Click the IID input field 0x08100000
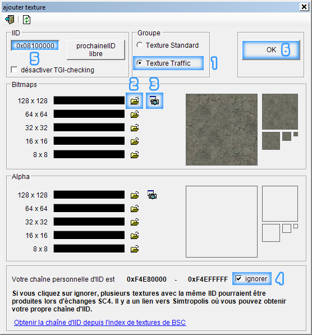The height and width of the screenshot is (335, 312). click(35, 45)
